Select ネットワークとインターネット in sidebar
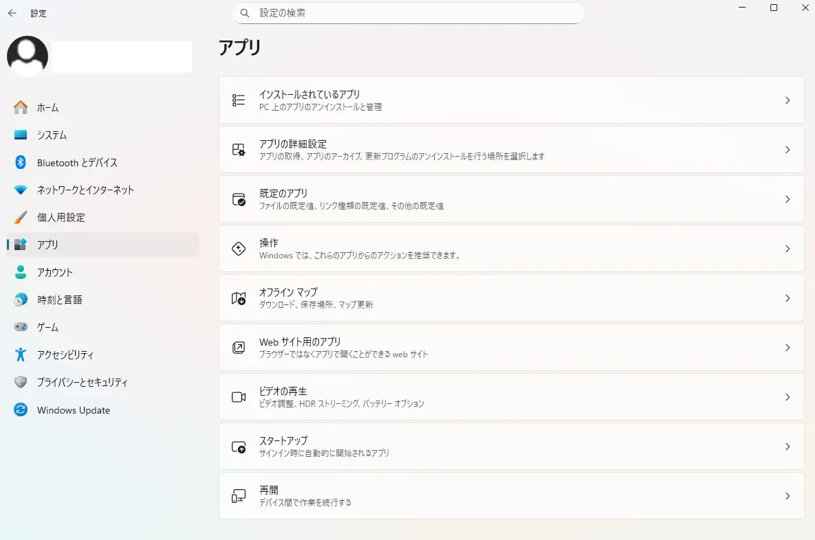 pyautogui.click(x=103, y=190)
